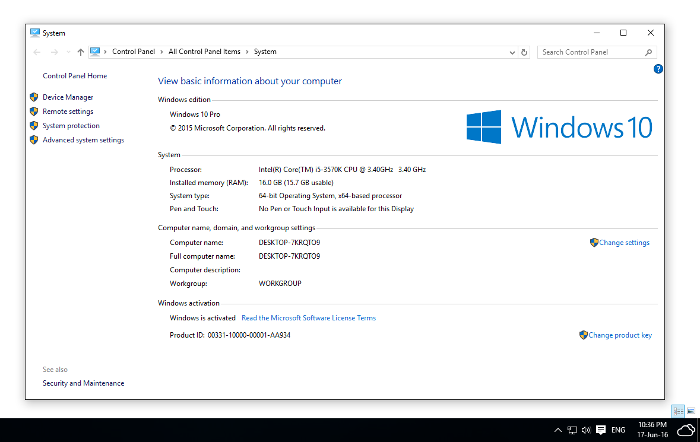Open System protection link

point(71,126)
